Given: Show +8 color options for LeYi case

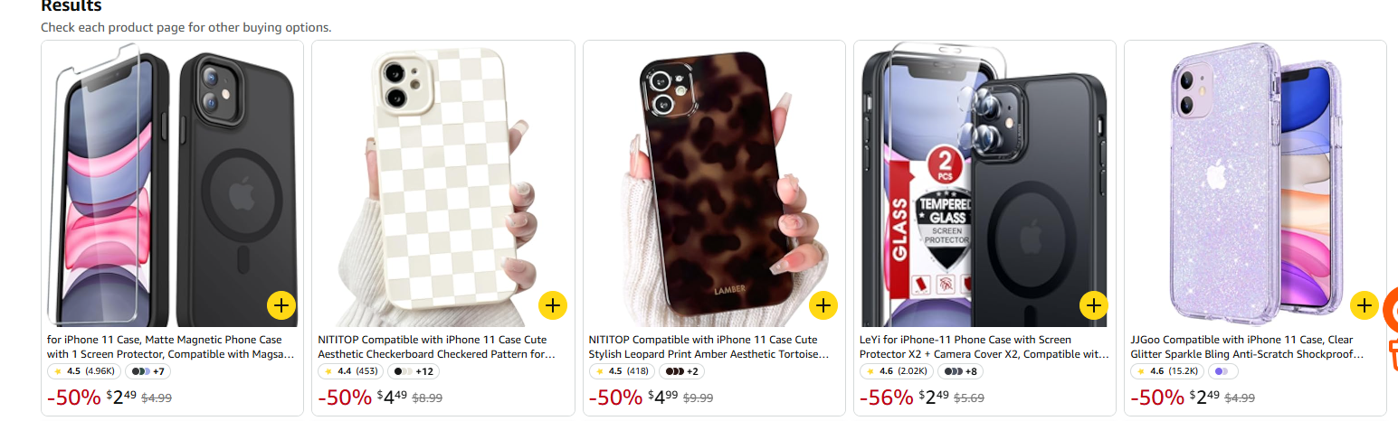Looking at the screenshot, I should click(x=960, y=371).
